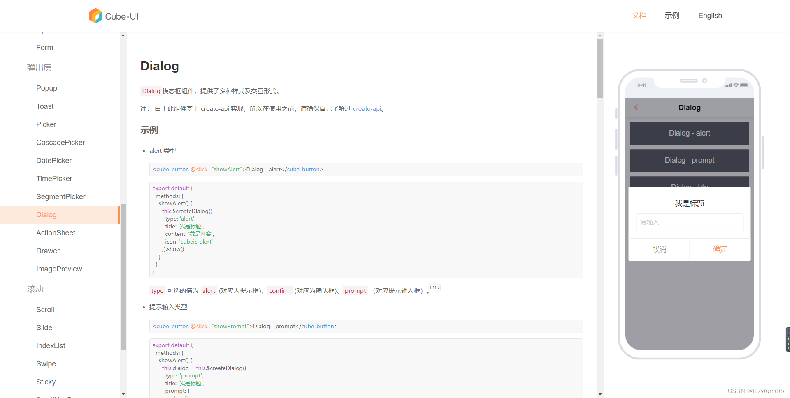Select DatePicker in the sidebar
The height and width of the screenshot is (398, 790).
point(54,161)
